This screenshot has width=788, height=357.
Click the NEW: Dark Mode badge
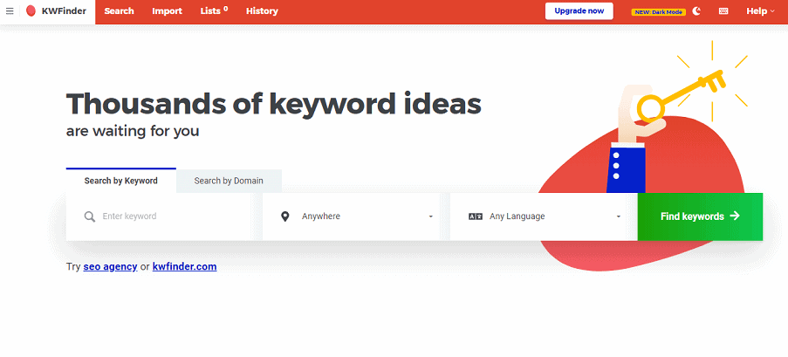pos(658,11)
